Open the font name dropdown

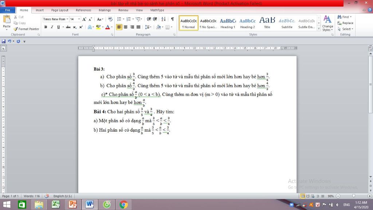[x=67, y=19]
